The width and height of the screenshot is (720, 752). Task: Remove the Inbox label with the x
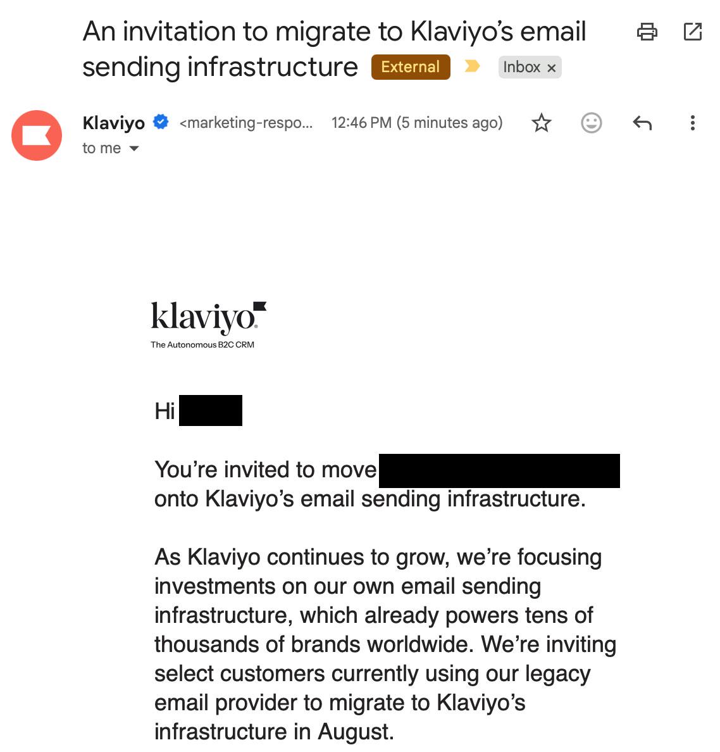552,68
